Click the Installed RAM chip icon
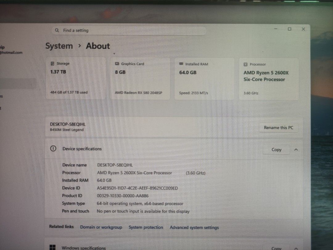Viewport: 333px width, 250px height. click(x=181, y=64)
